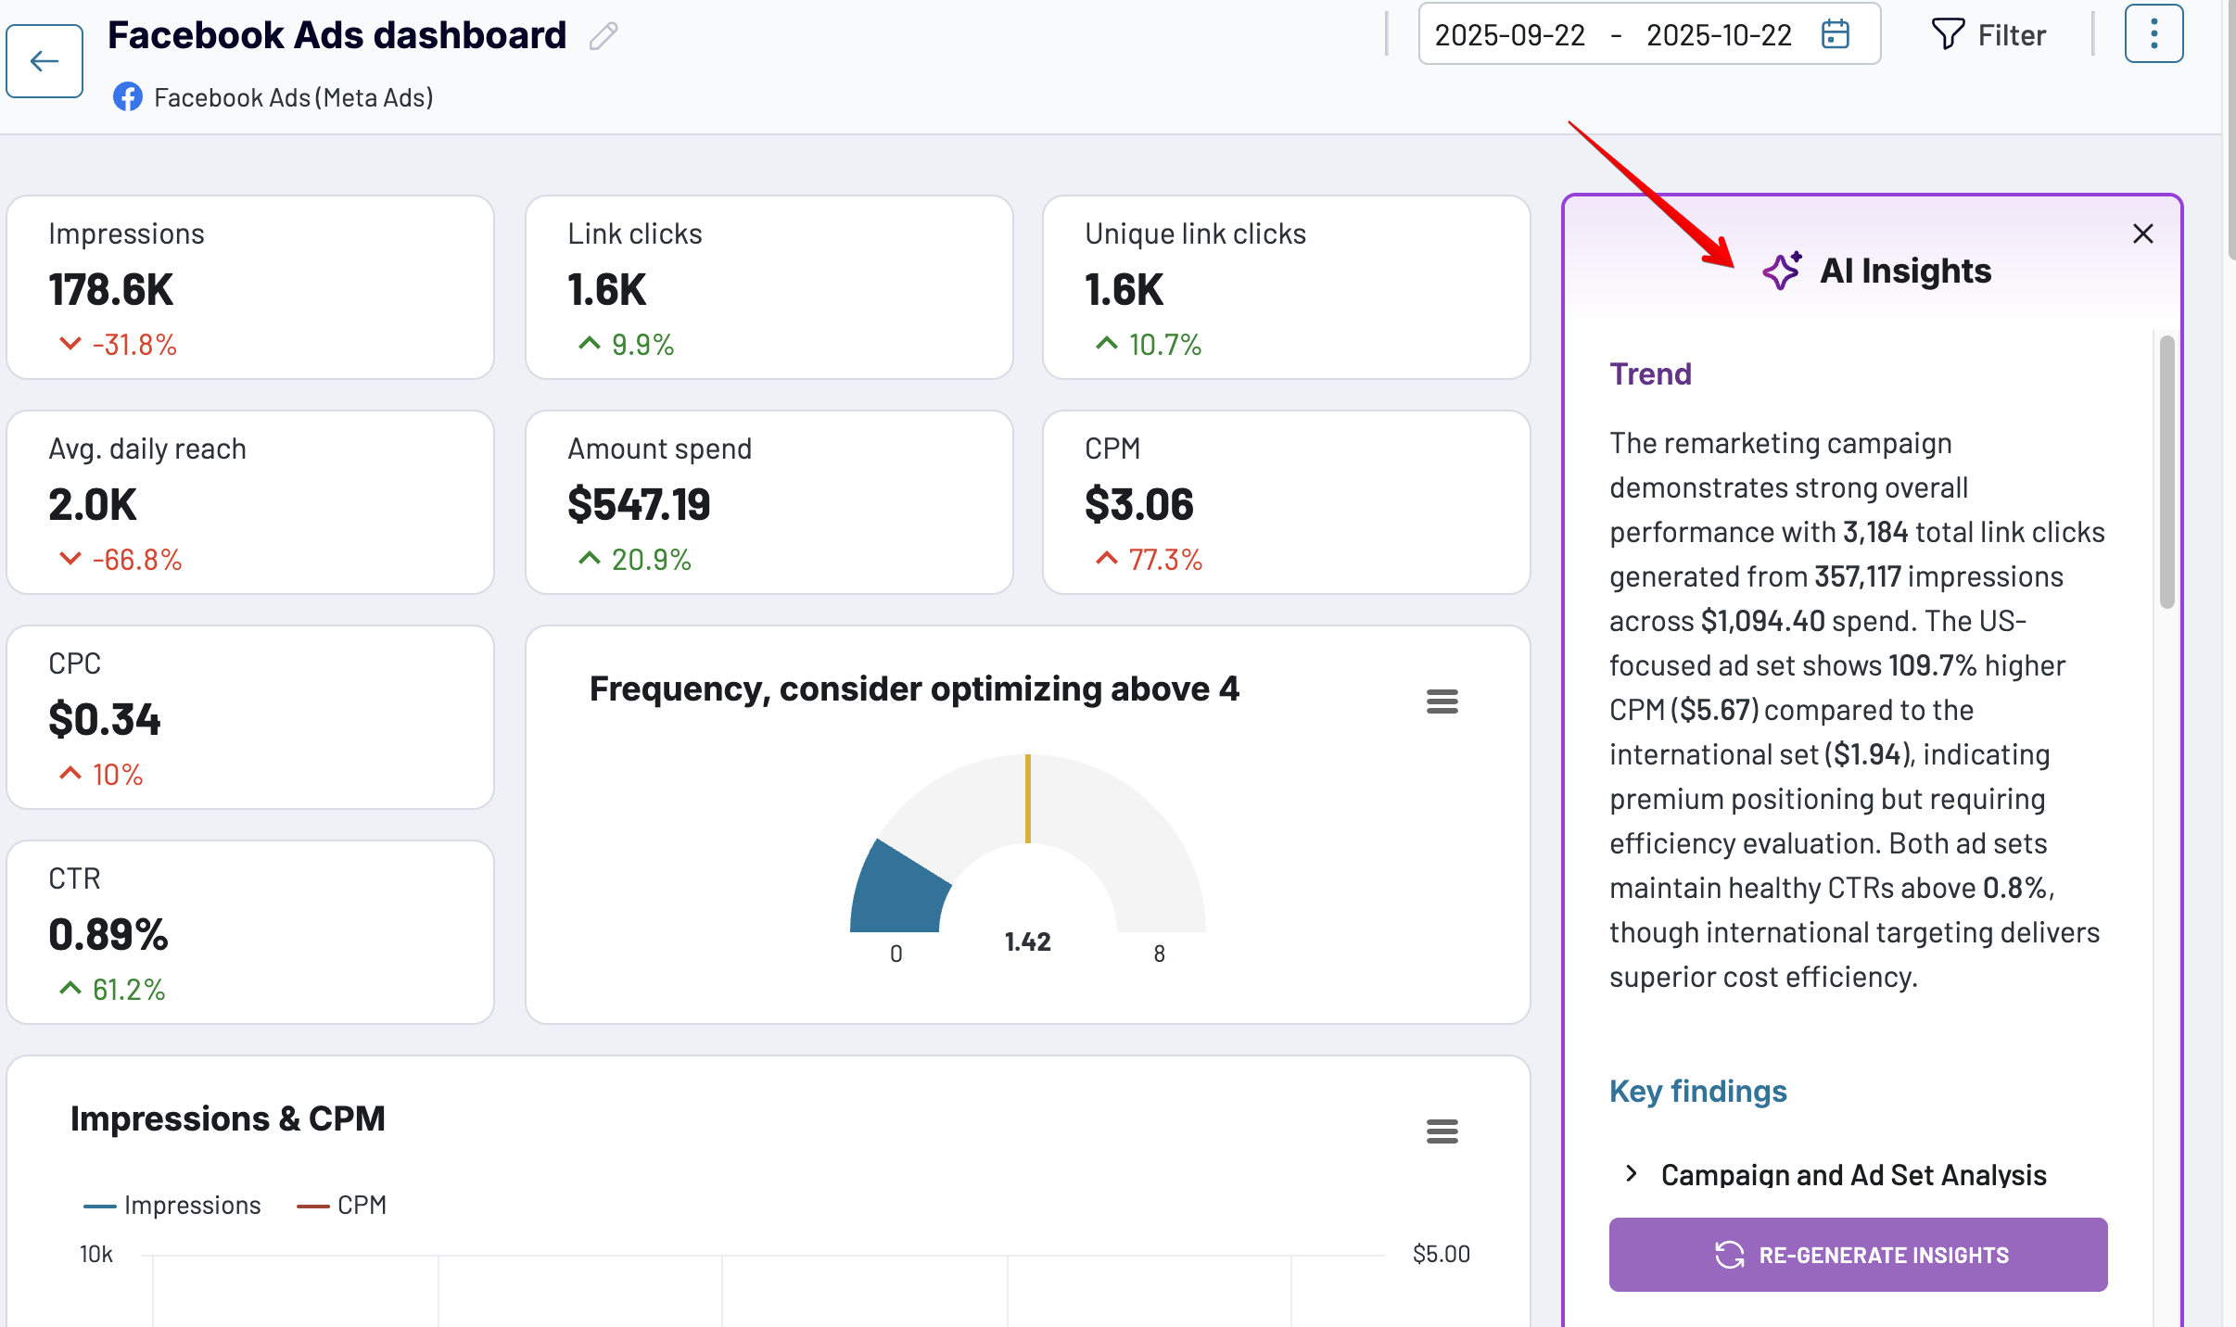The width and height of the screenshot is (2236, 1327).
Task: Open the three-dot more options menu
Action: tap(2153, 34)
